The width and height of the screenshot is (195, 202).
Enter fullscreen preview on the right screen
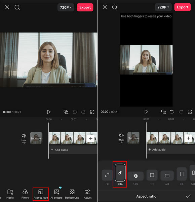[x=190, y=111]
